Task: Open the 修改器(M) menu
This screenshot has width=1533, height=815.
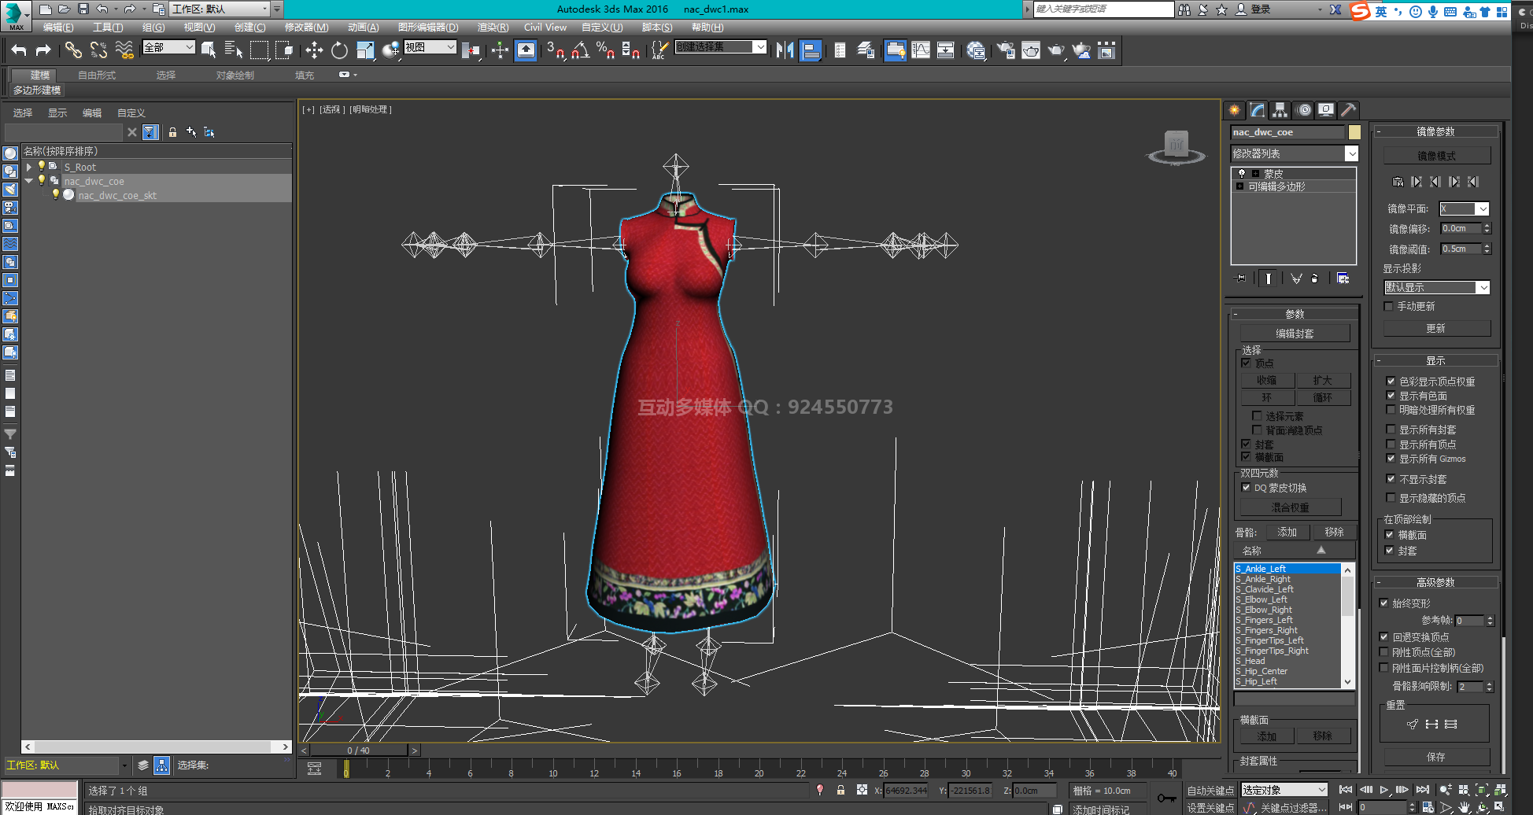Action: [x=306, y=28]
